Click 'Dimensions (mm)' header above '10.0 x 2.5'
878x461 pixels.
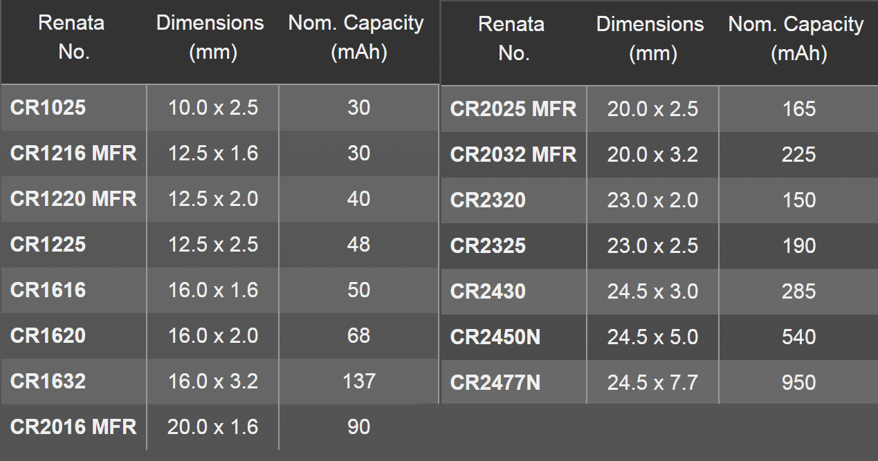tap(210, 37)
